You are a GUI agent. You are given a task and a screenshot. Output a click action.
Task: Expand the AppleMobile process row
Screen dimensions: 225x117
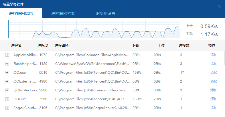[x=7, y=55]
